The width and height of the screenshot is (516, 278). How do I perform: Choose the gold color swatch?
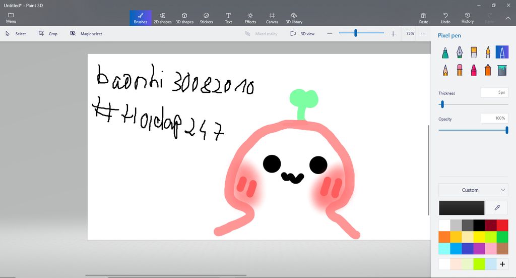tap(456, 237)
